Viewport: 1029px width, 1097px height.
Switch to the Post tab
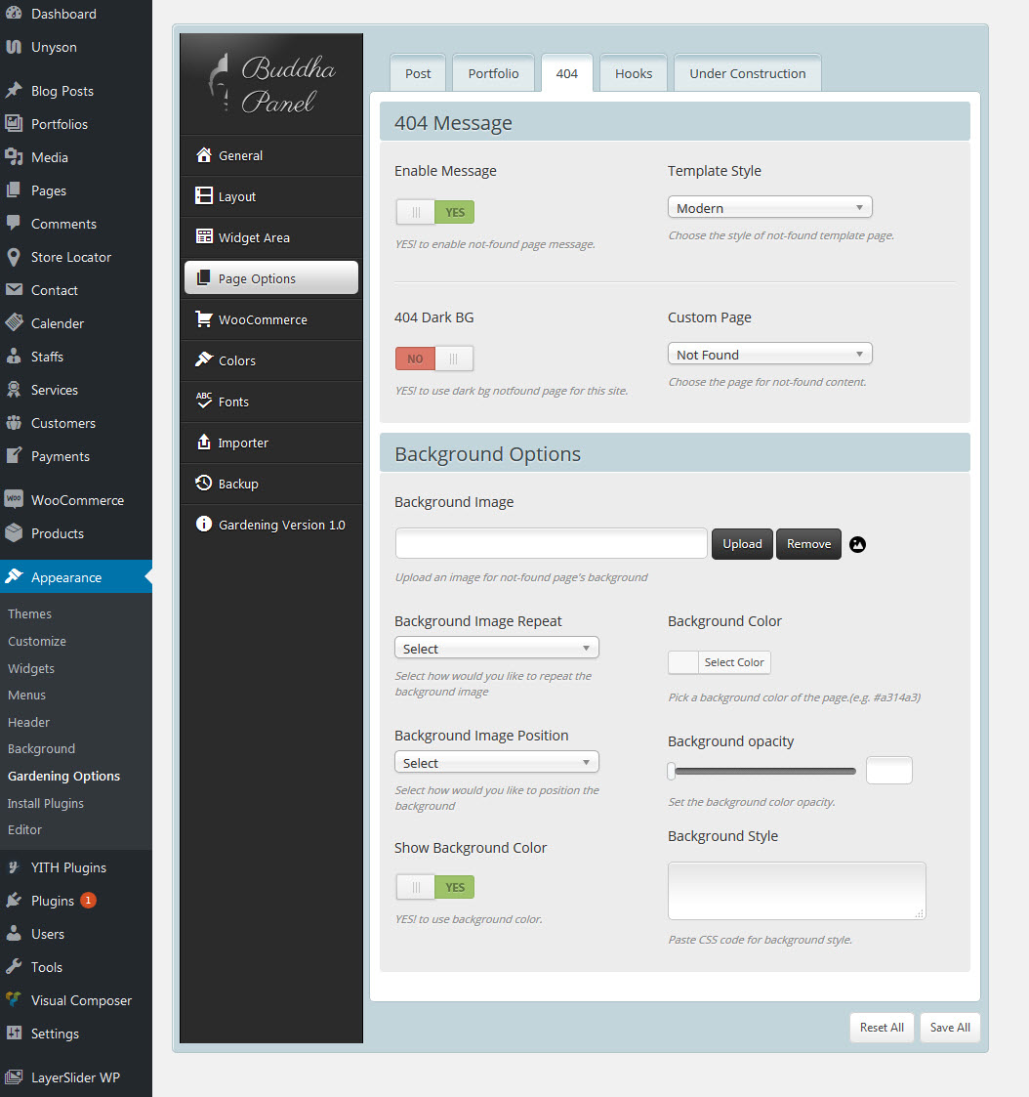pos(418,73)
